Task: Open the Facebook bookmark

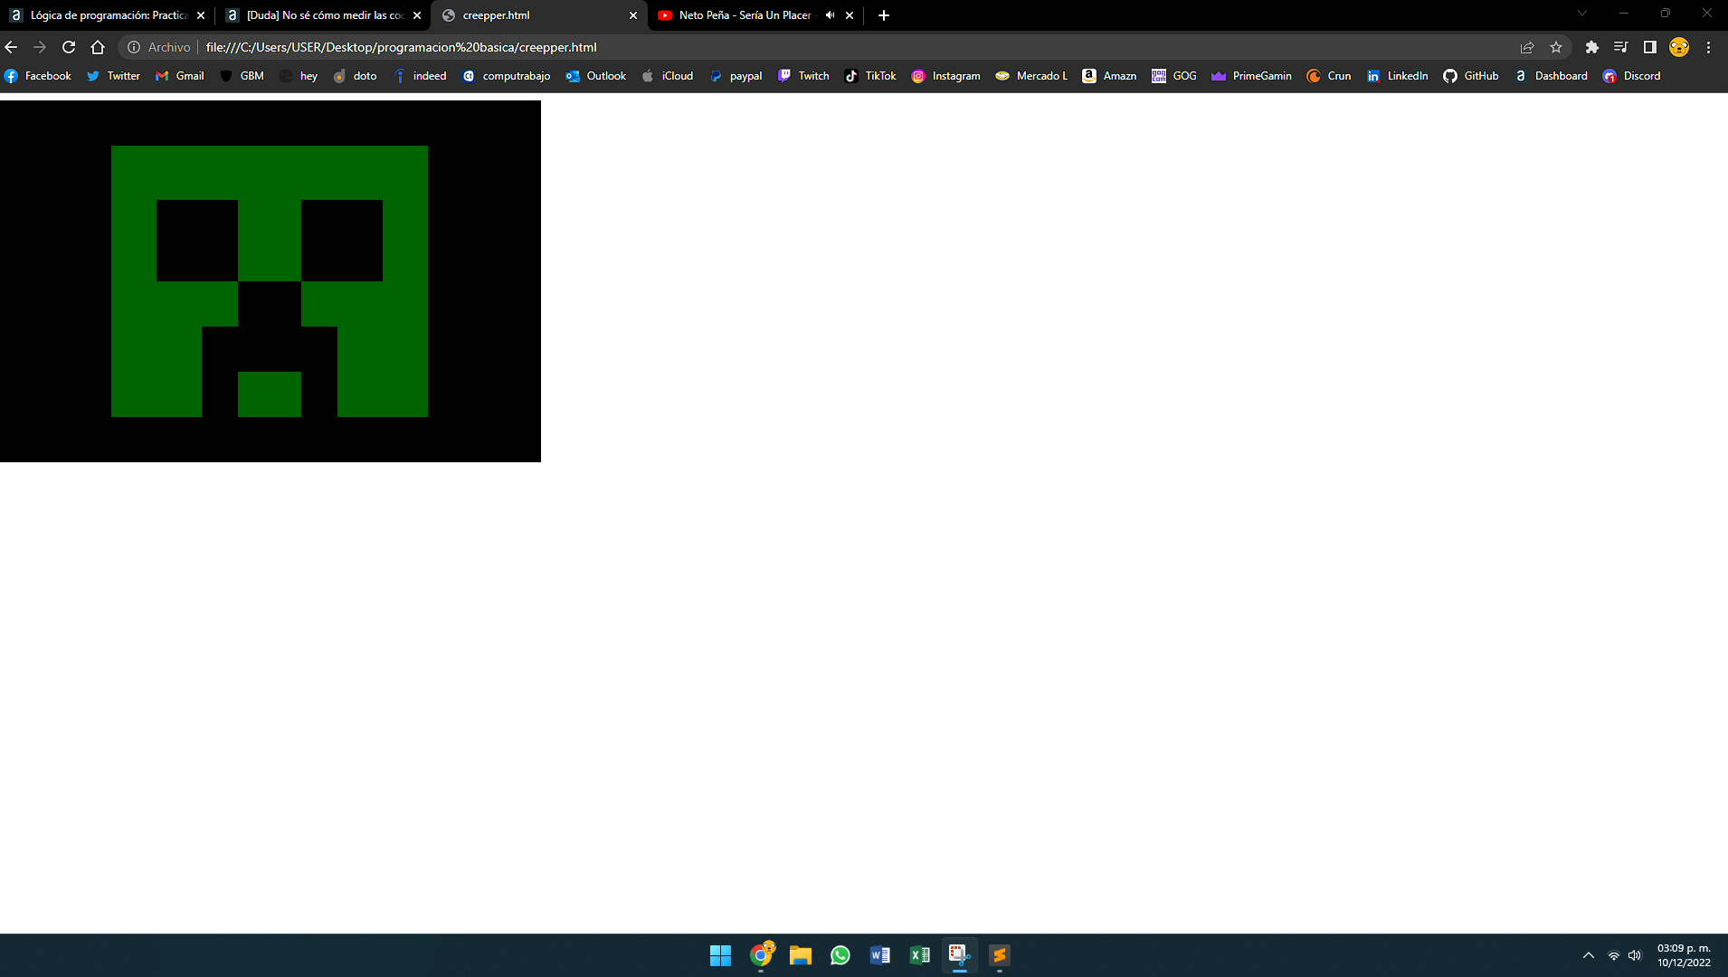Action: pyautogui.click(x=38, y=76)
